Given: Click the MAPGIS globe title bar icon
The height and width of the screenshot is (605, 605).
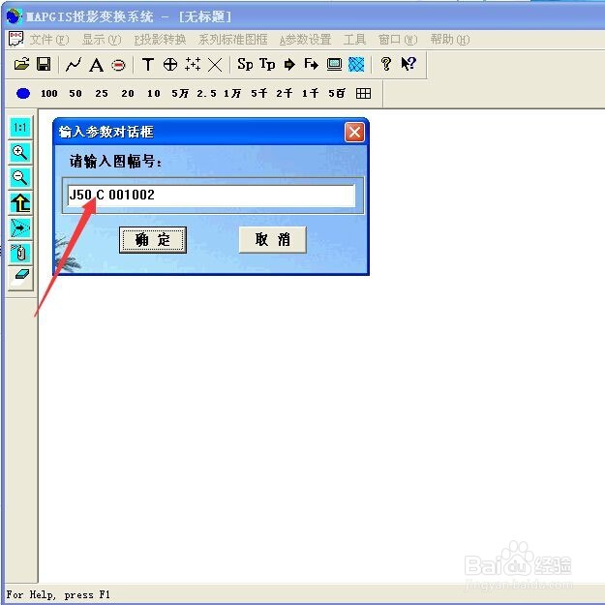Looking at the screenshot, I should click(14, 15).
